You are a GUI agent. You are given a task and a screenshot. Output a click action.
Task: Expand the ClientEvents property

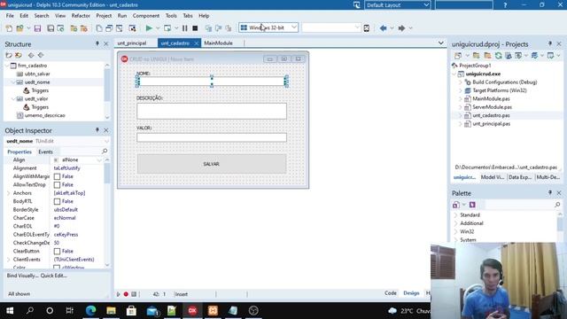[9, 260]
